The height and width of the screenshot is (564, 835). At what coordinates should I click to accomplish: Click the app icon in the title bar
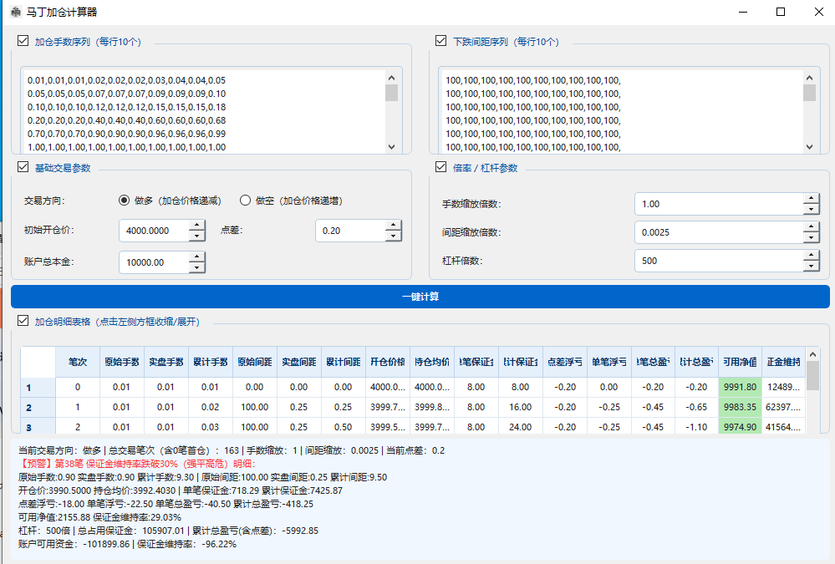[x=15, y=12]
